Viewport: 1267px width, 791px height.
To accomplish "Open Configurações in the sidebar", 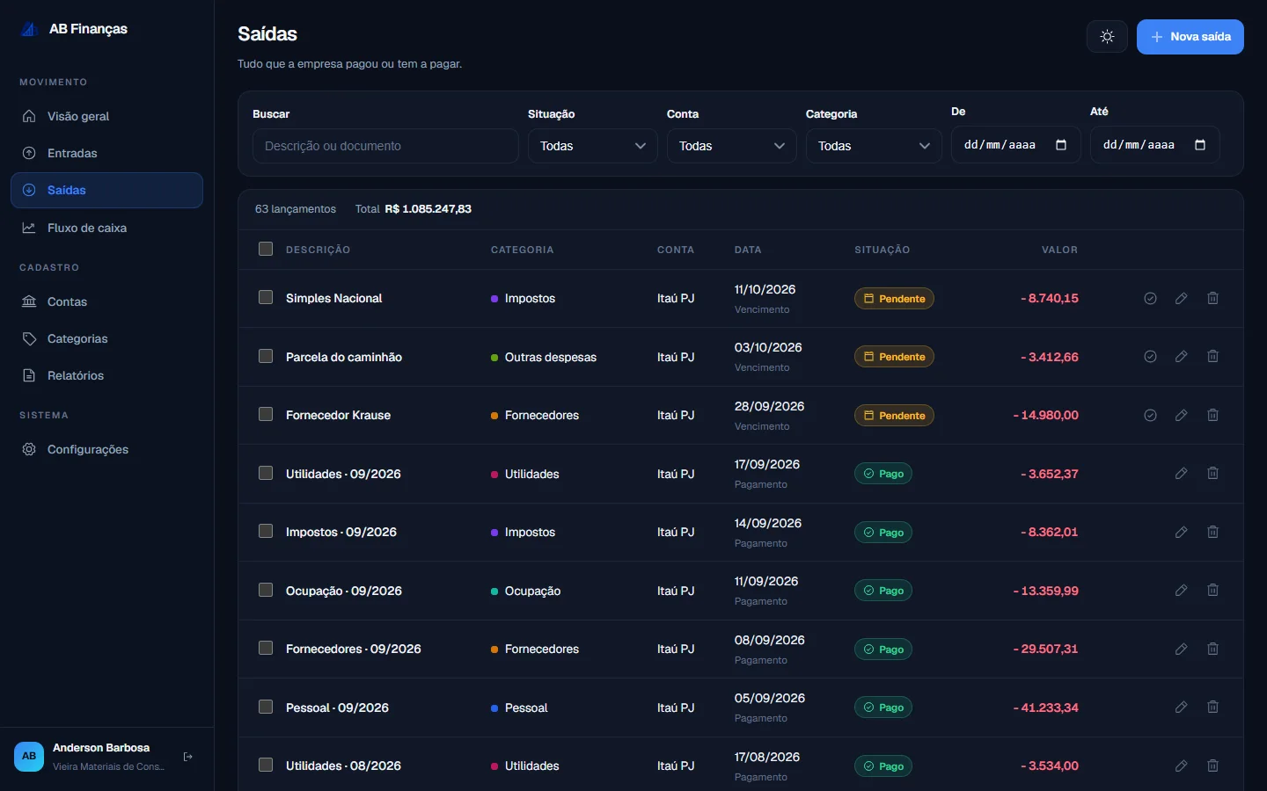I will [x=106, y=449].
